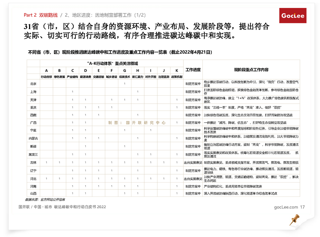This screenshot has height=237, width=320.
Task: Select the 吉林 row label
Action: tap(33, 163)
